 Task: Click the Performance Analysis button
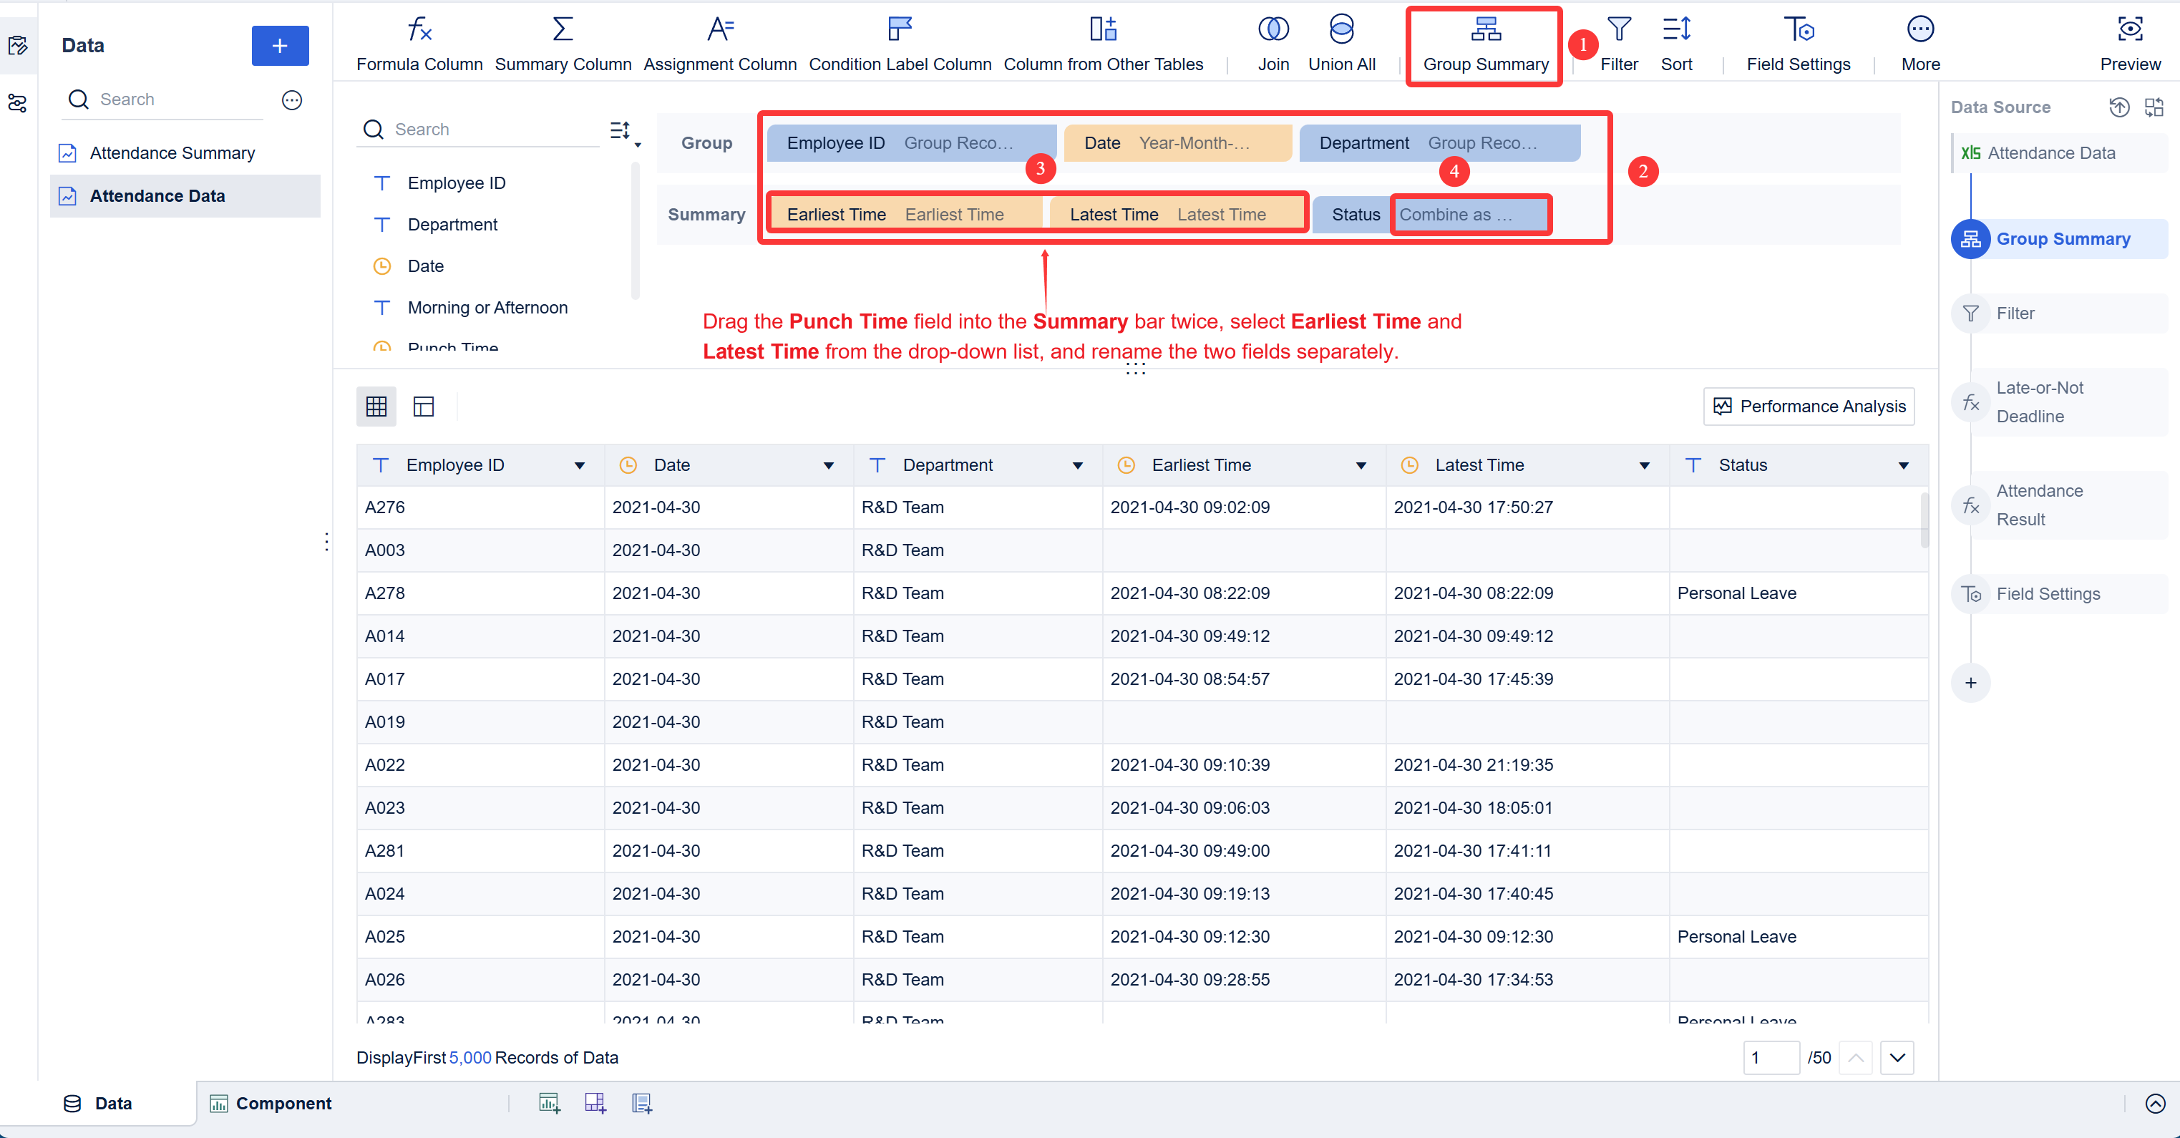pyautogui.click(x=1809, y=406)
